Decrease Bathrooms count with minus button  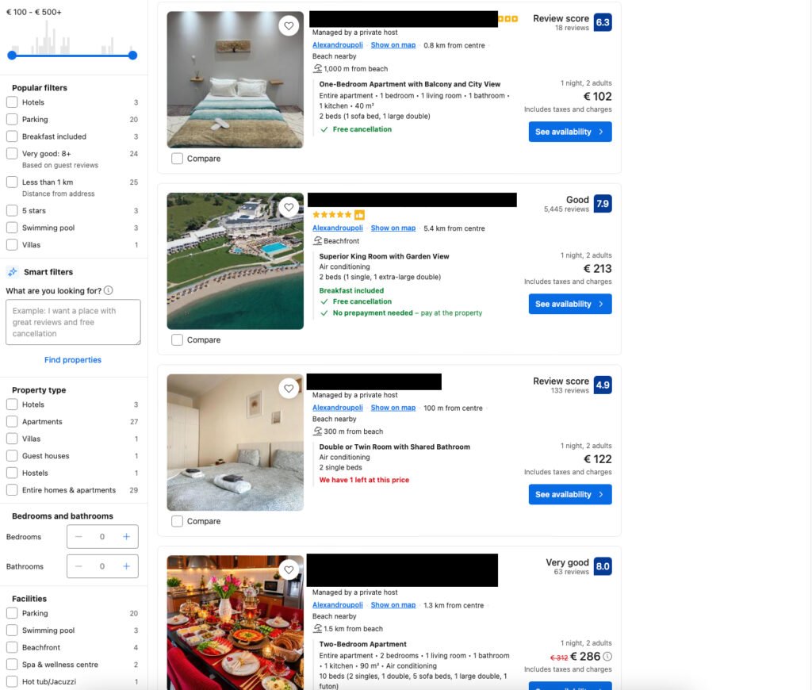pyautogui.click(x=79, y=566)
